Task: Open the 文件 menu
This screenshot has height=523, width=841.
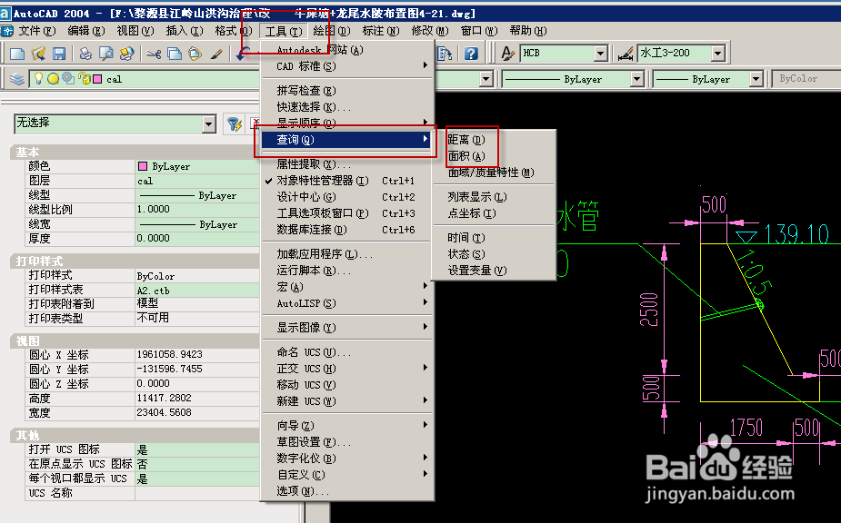Action: coord(37,31)
